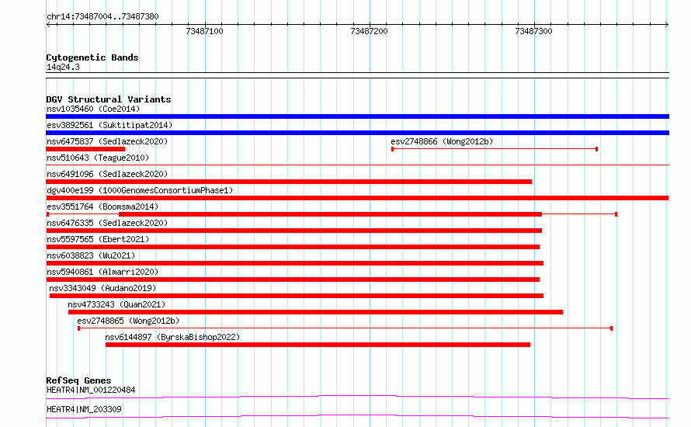Image resolution: width=691 pixels, height=427 pixels.
Task: Click the RefSeq Genes track title
Action: pos(78,380)
